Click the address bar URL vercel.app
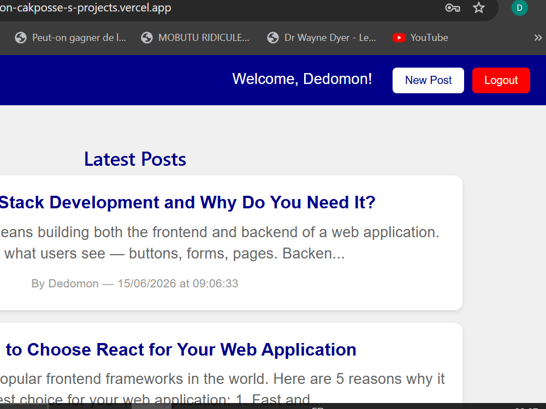Viewport: 546px width, 409px height. [x=85, y=8]
